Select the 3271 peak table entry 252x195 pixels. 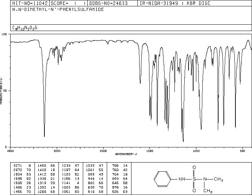coord(22,166)
